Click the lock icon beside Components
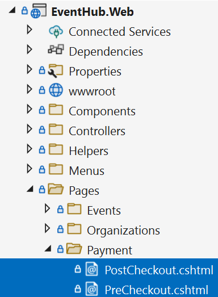Viewport: 218px width, 297px height. (42, 110)
